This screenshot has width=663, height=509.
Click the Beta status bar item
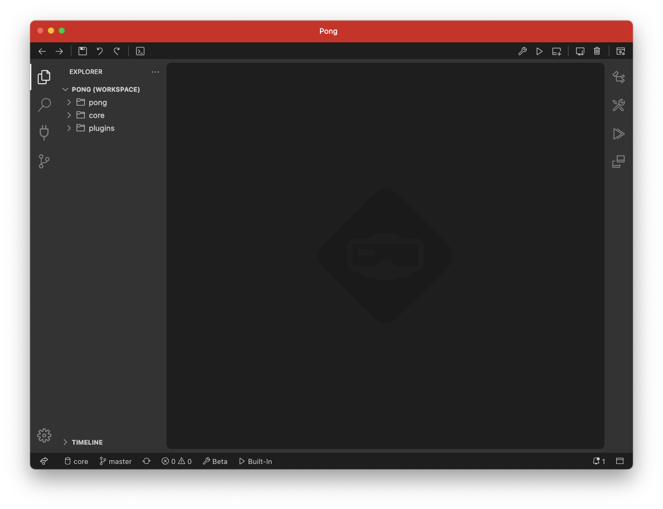coord(215,461)
